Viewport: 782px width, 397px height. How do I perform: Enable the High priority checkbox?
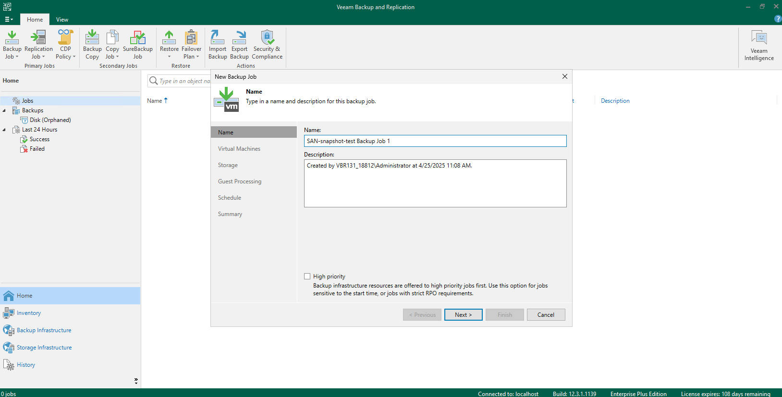(307, 277)
